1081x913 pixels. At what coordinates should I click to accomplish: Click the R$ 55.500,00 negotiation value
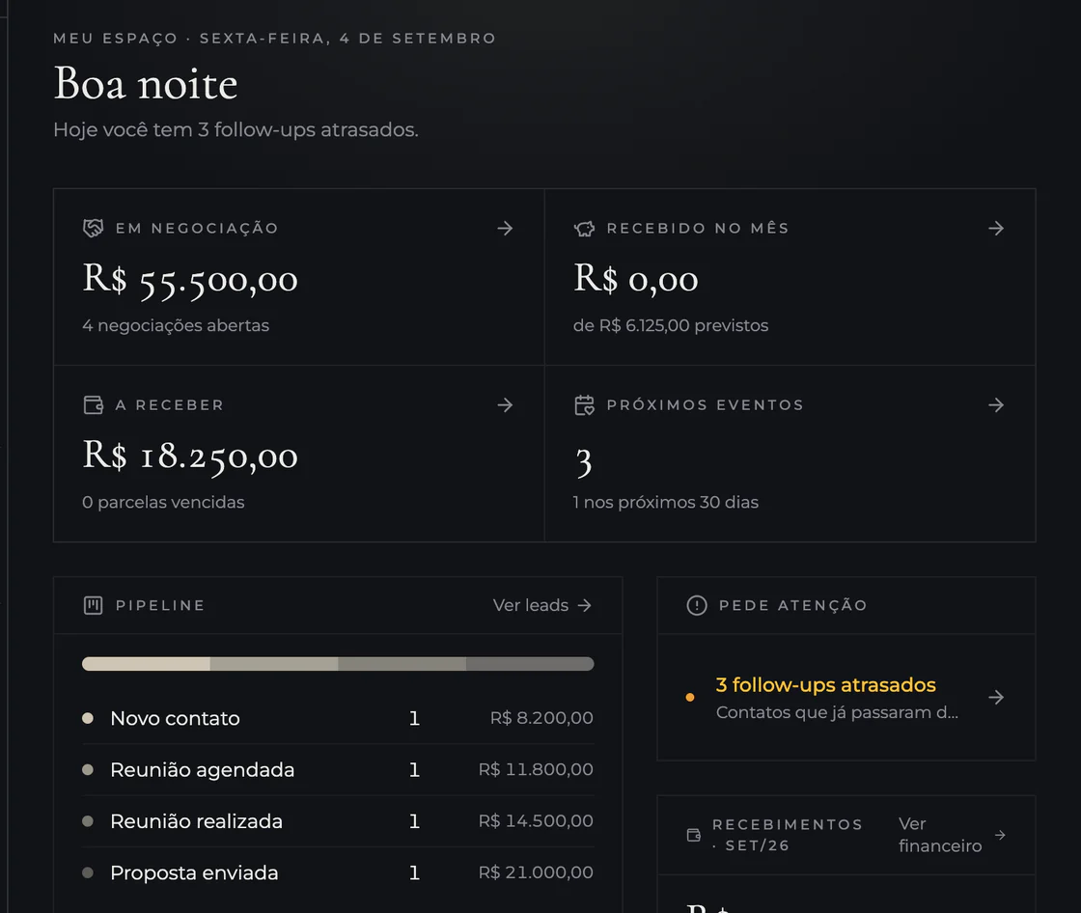coord(190,280)
